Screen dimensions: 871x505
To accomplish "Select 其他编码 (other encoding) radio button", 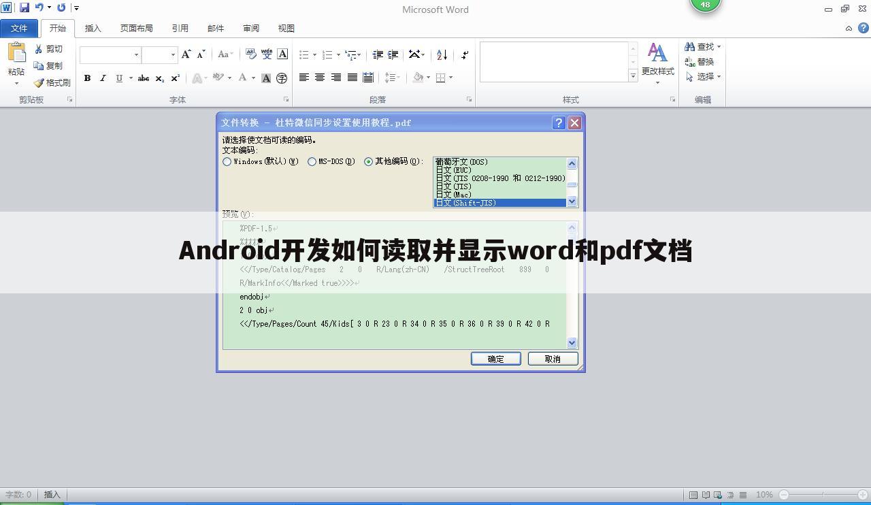I will [x=369, y=162].
